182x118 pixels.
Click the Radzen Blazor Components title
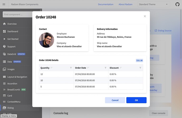click(x=25, y=4)
